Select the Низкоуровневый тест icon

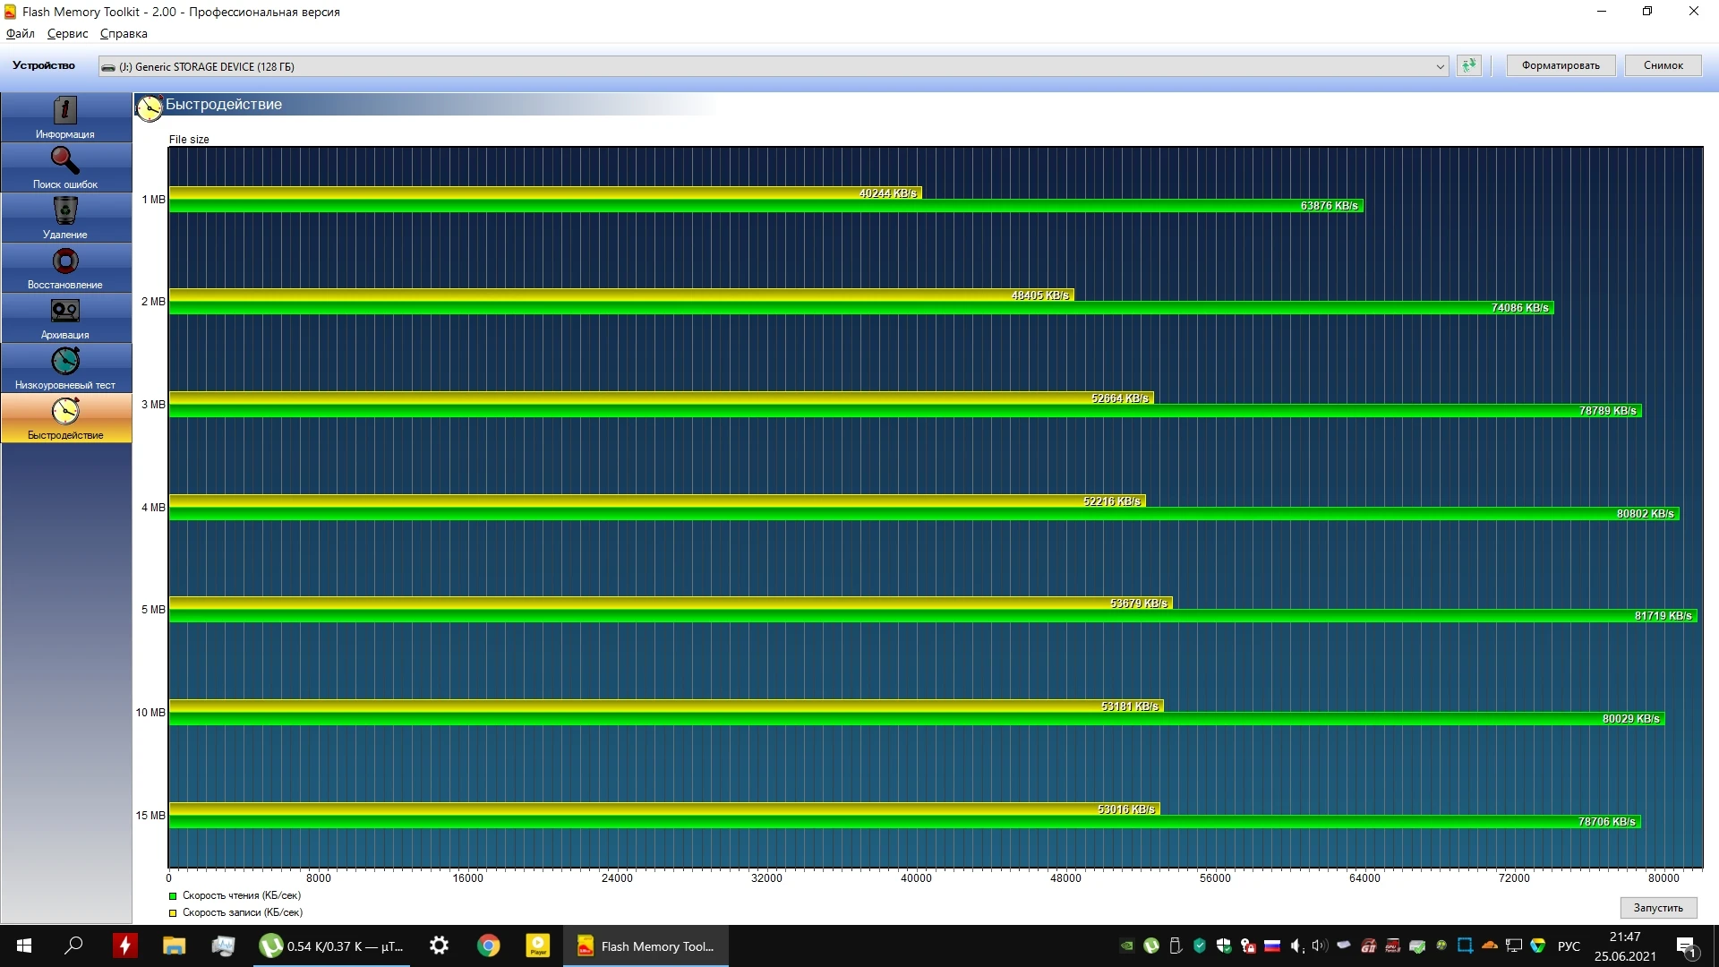point(65,367)
